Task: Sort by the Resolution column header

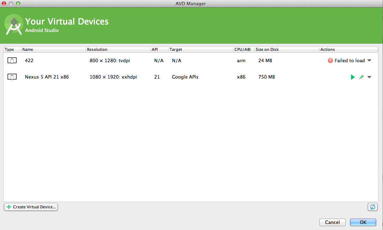Action: [97, 49]
